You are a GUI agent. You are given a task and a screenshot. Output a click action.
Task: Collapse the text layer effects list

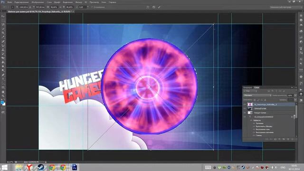294,117
